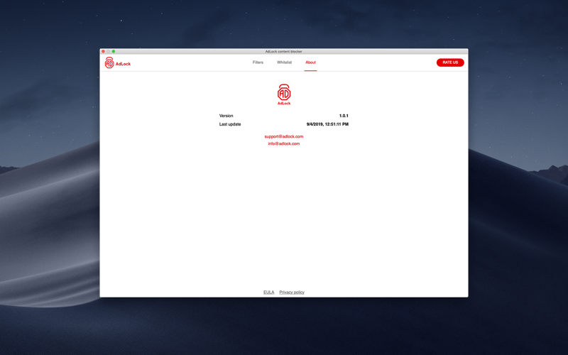The image size is (568, 355).
Task: Close the AdLock window
Action: pyautogui.click(x=103, y=51)
